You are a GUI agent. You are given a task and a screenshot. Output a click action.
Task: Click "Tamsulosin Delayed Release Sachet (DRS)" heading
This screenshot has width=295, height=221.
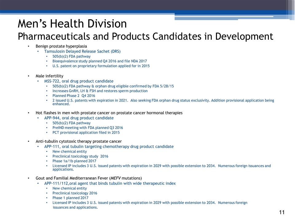(82, 51)
